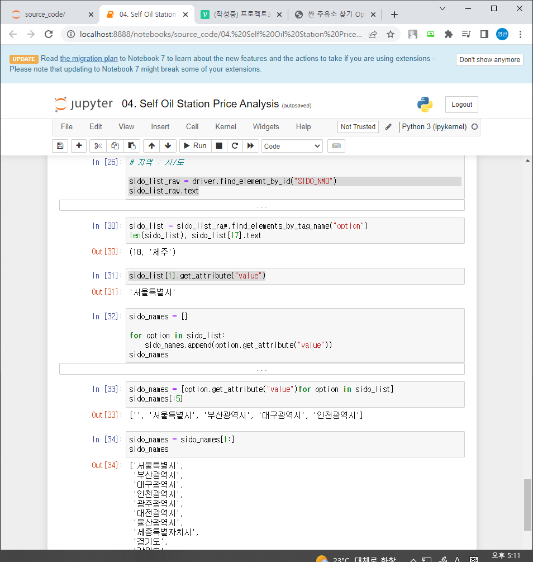Image resolution: width=533 pixels, height=562 pixels.
Task: Close the 04. Self Oil Station tab
Action: pyautogui.click(x=185, y=15)
